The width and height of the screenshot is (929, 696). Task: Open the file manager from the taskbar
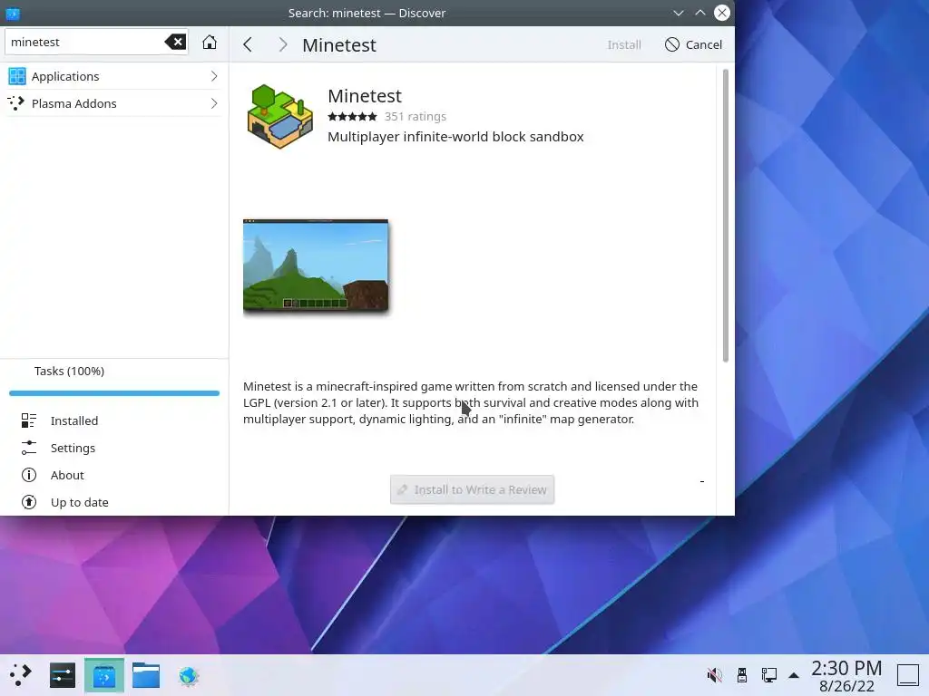click(146, 675)
